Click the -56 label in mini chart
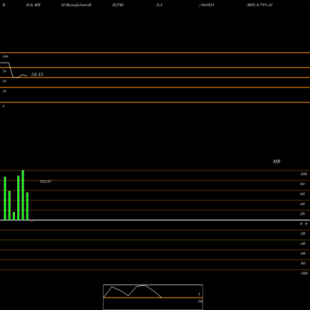 tap(200, 301)
